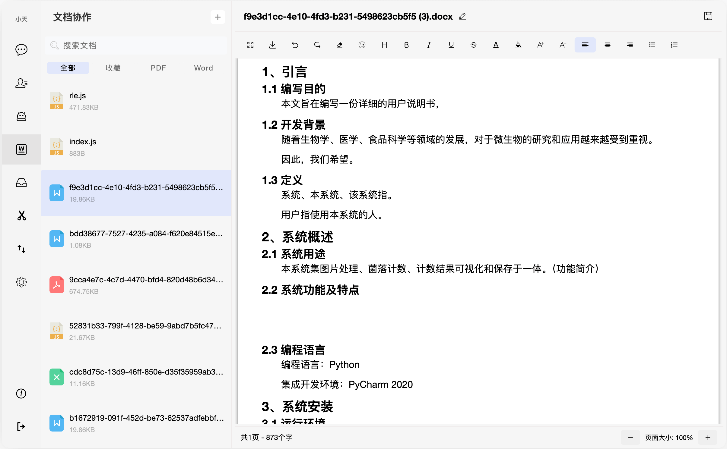727x449 pixels.
Task: Open the heading level H dropdown
Action: pyautogui.click(x=384, y=45)
